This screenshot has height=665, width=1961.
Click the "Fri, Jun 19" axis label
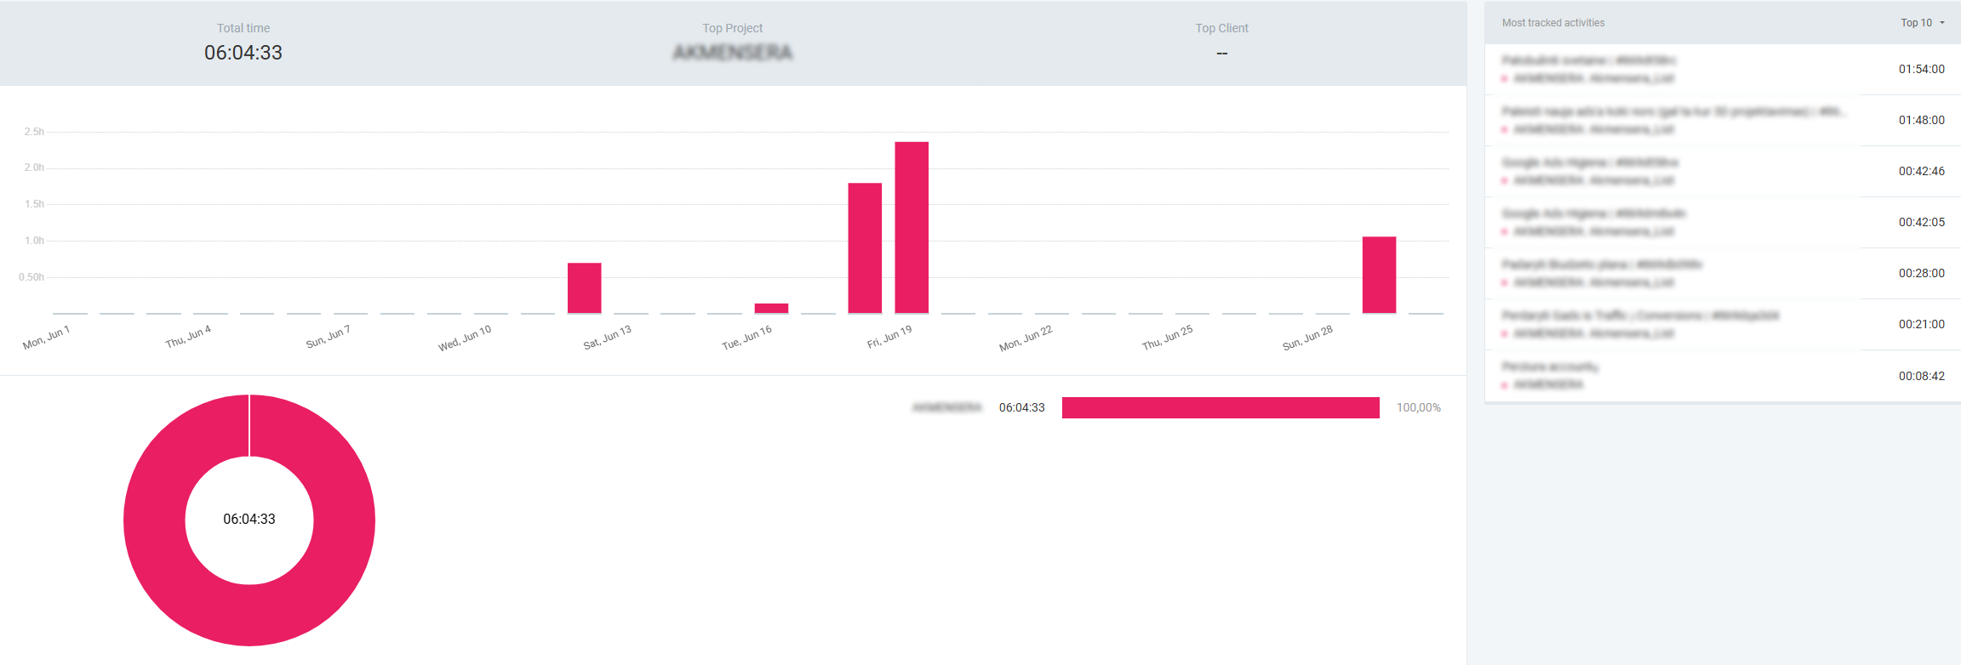(x=889, y=337)
